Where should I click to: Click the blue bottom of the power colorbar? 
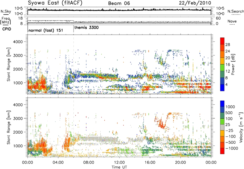pyautogui.click(x=222, y=88)
